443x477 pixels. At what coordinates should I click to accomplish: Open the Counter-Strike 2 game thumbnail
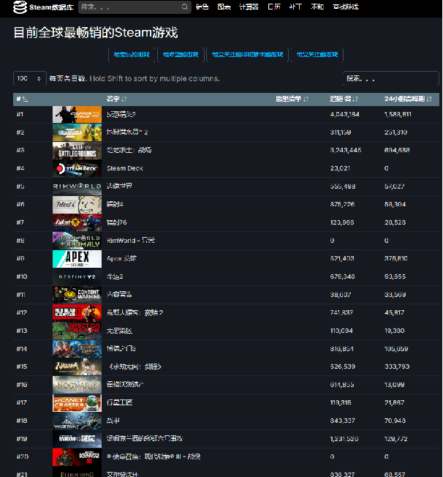pos(77,114)
